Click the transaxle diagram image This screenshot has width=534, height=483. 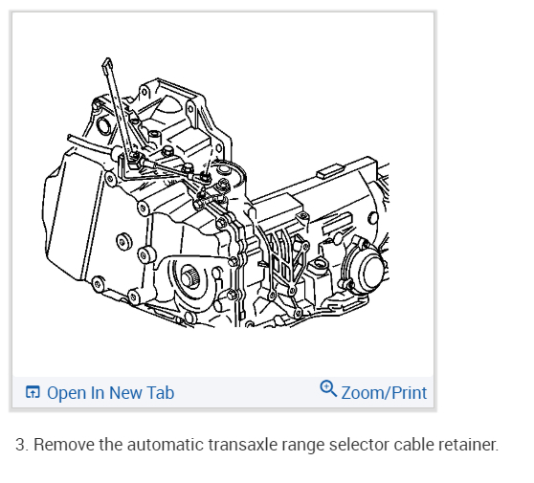pos(216,192)
